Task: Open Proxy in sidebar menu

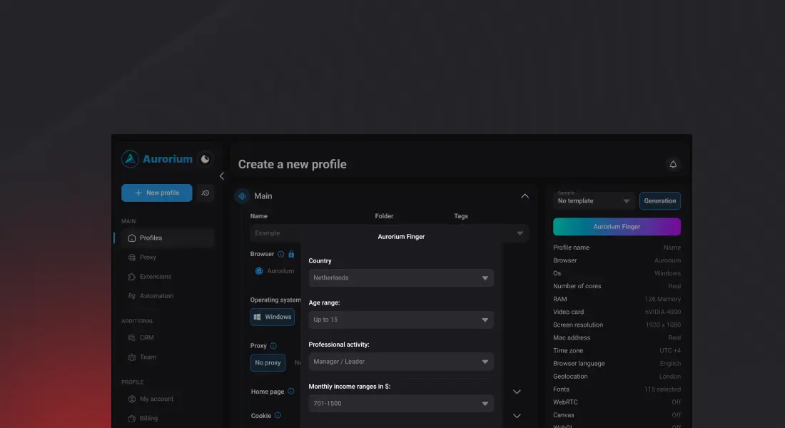Action: (148, 258)
